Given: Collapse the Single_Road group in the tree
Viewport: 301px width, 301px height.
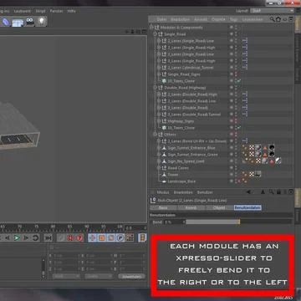Looking at the screenshot, I should pos(155,34).
